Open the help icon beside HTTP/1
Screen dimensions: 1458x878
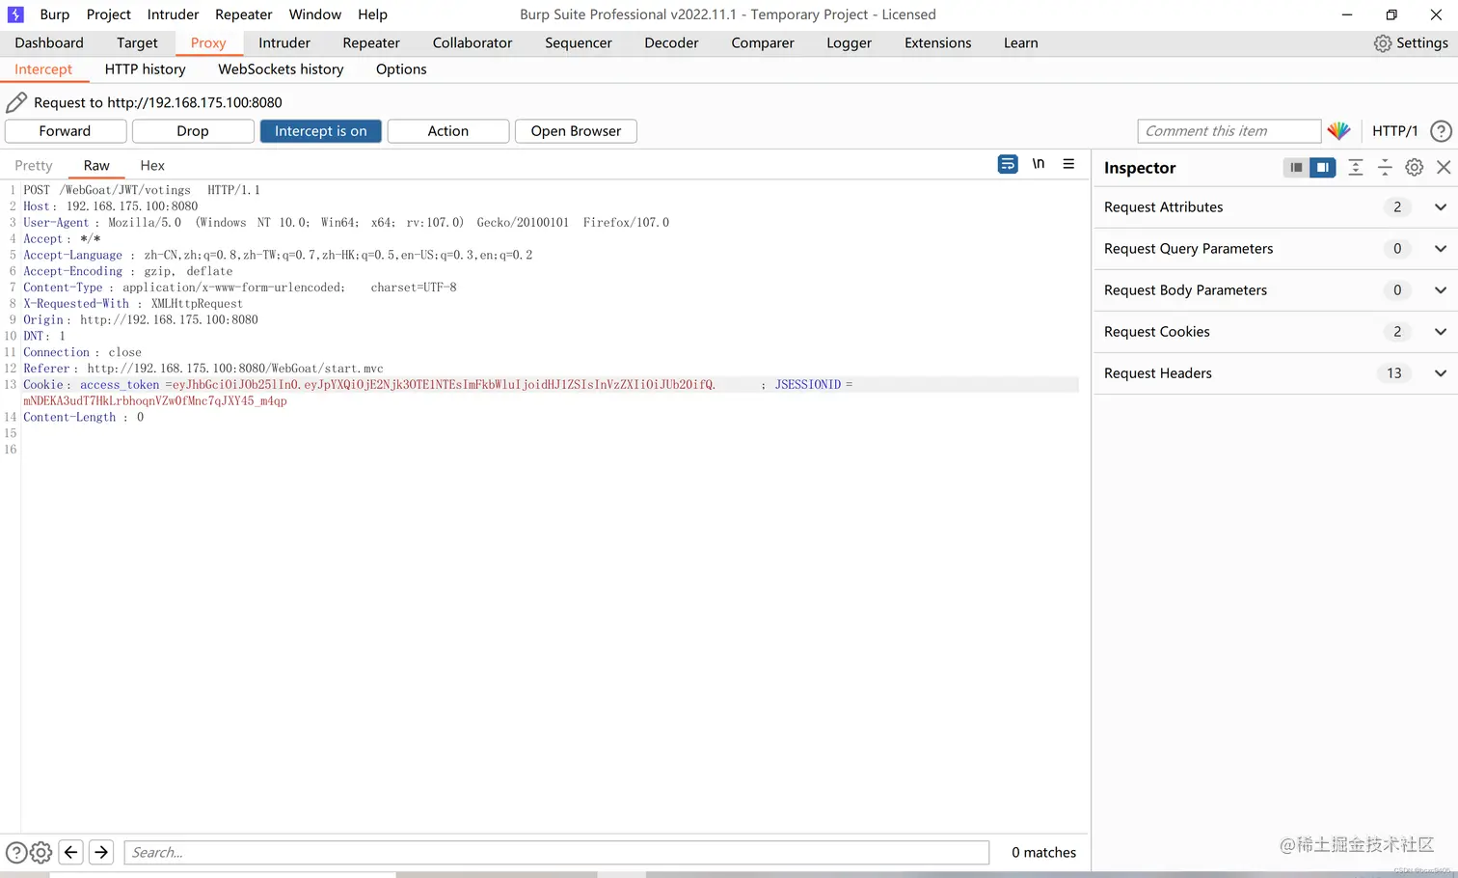point(1441,131)
